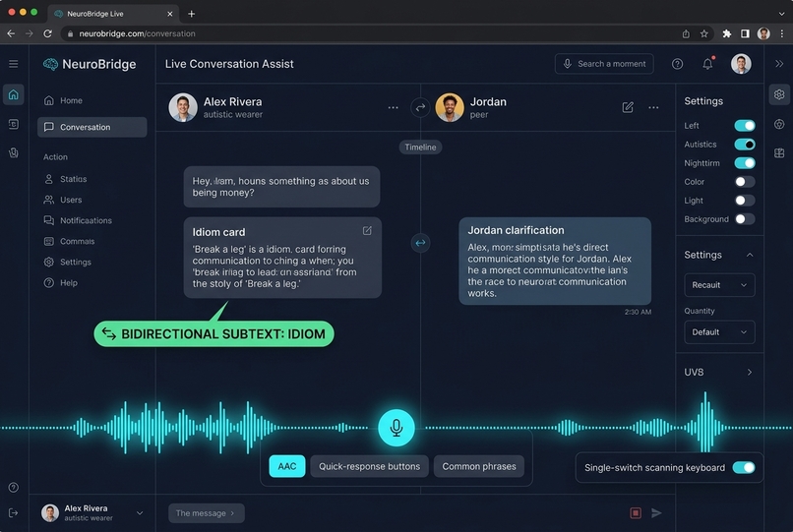
Task: Select the home icon in left rail
Action: [x=14, y=94]
